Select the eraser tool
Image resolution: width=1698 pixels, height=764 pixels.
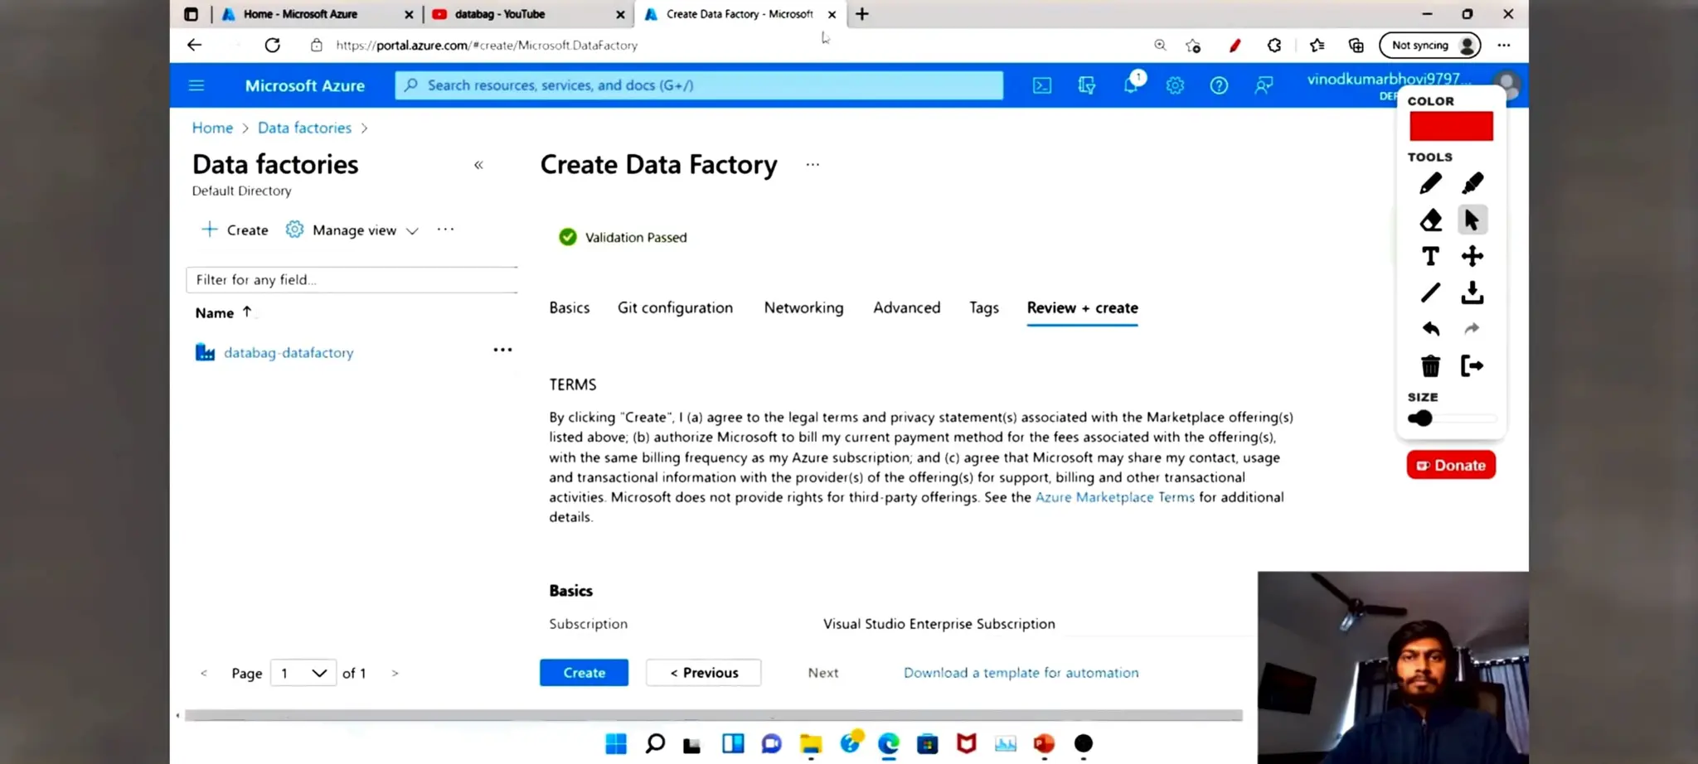coord(1430,220)
